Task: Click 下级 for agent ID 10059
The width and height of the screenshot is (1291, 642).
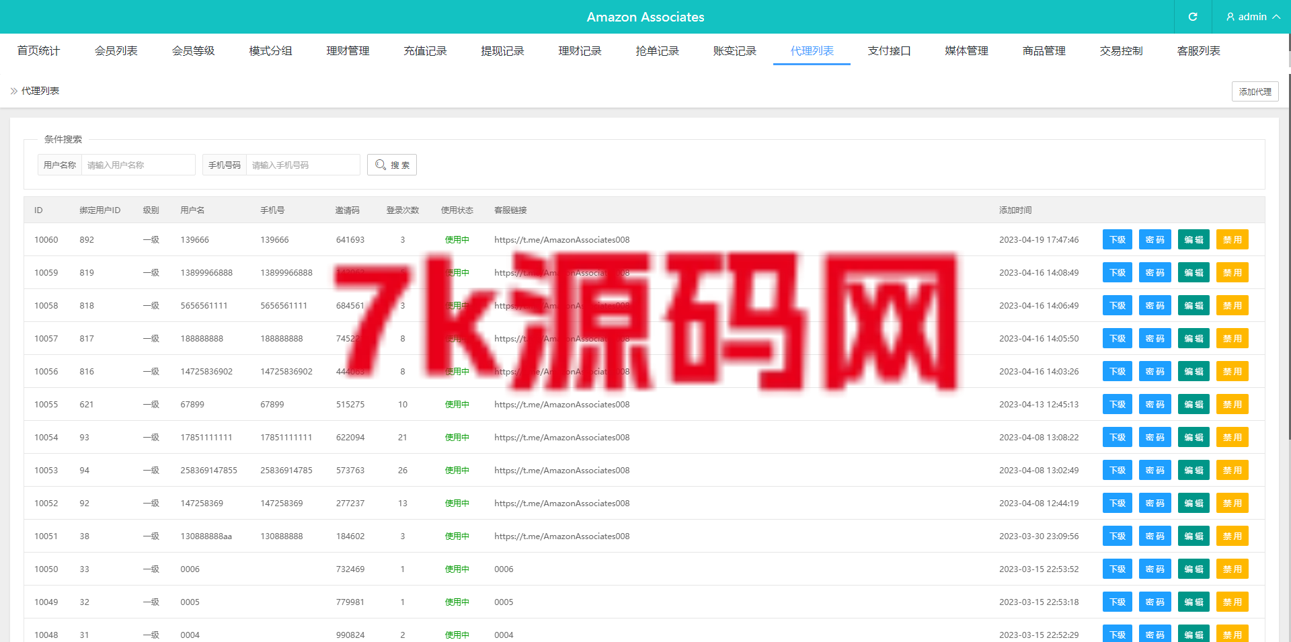Action: (1118, 272)
